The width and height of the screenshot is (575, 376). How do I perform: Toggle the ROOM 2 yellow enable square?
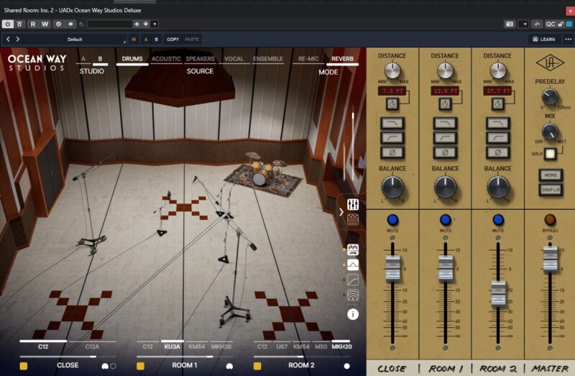pos(257,366)
